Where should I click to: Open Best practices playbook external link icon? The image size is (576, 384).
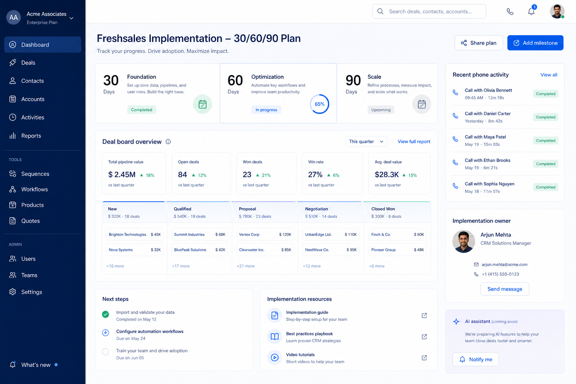coord(424,337)
